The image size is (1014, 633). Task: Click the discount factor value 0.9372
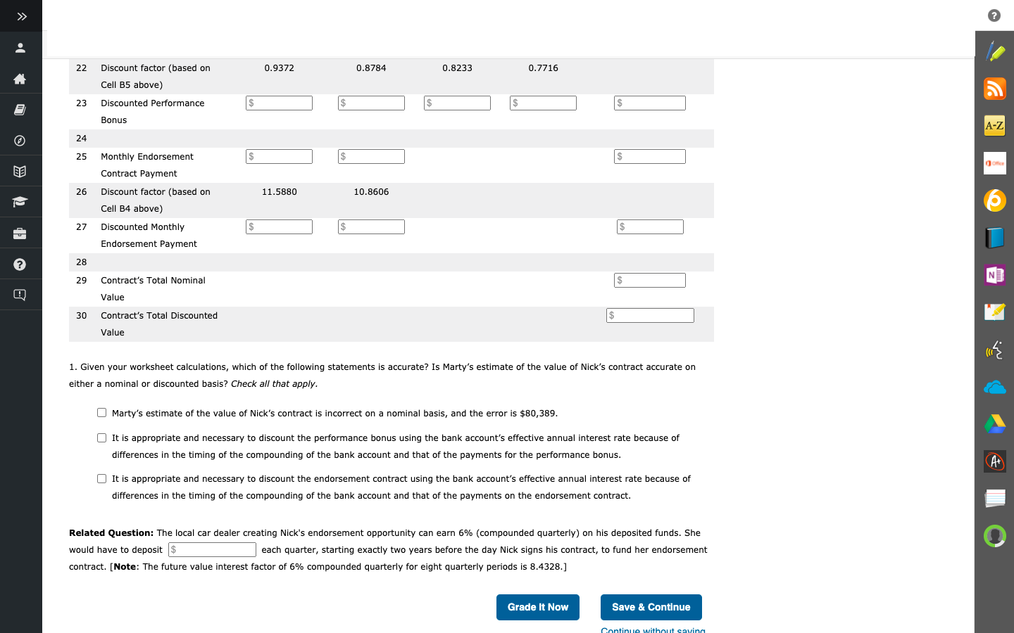click(x=280, y=68)
